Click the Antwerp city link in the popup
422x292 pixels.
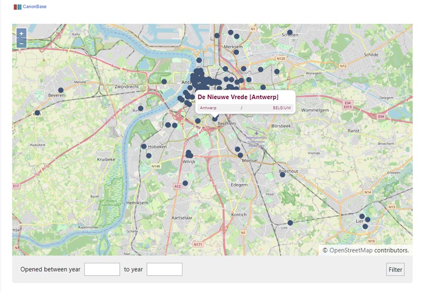pos(208,108)
